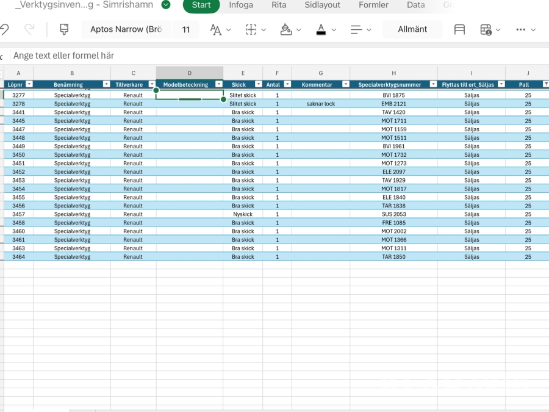Viewport: 549px width, 412px height.
Task: Select the format painter icon
Action: (x=64, y=29)
